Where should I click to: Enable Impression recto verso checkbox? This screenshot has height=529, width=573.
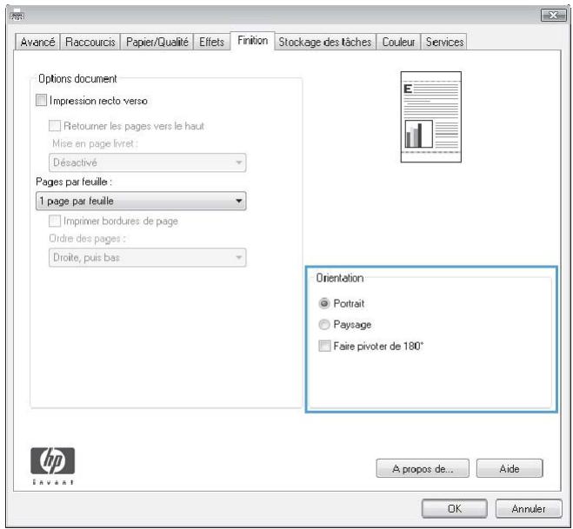coord(41,100)
